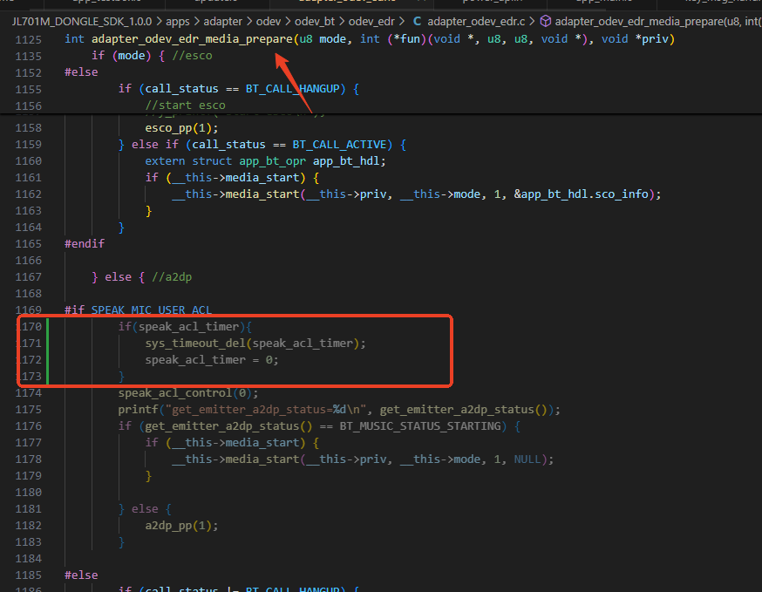The width and height of the screenshot is (762, 592).
Task: Click 'BT_MUSIC_STATUS_STARTING' constant
Action: tap(420, 425)
